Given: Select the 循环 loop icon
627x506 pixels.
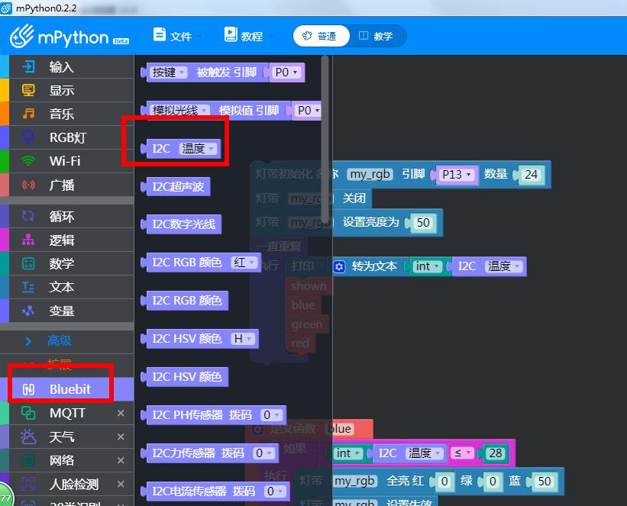Looking at the screenshot, I should (x=28, y=216).
